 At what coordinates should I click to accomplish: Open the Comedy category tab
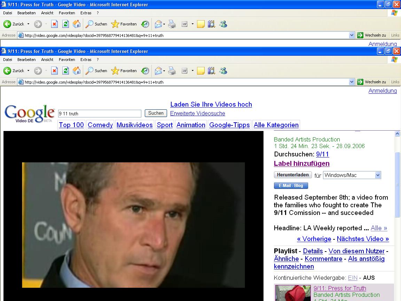tap(100, 125)
